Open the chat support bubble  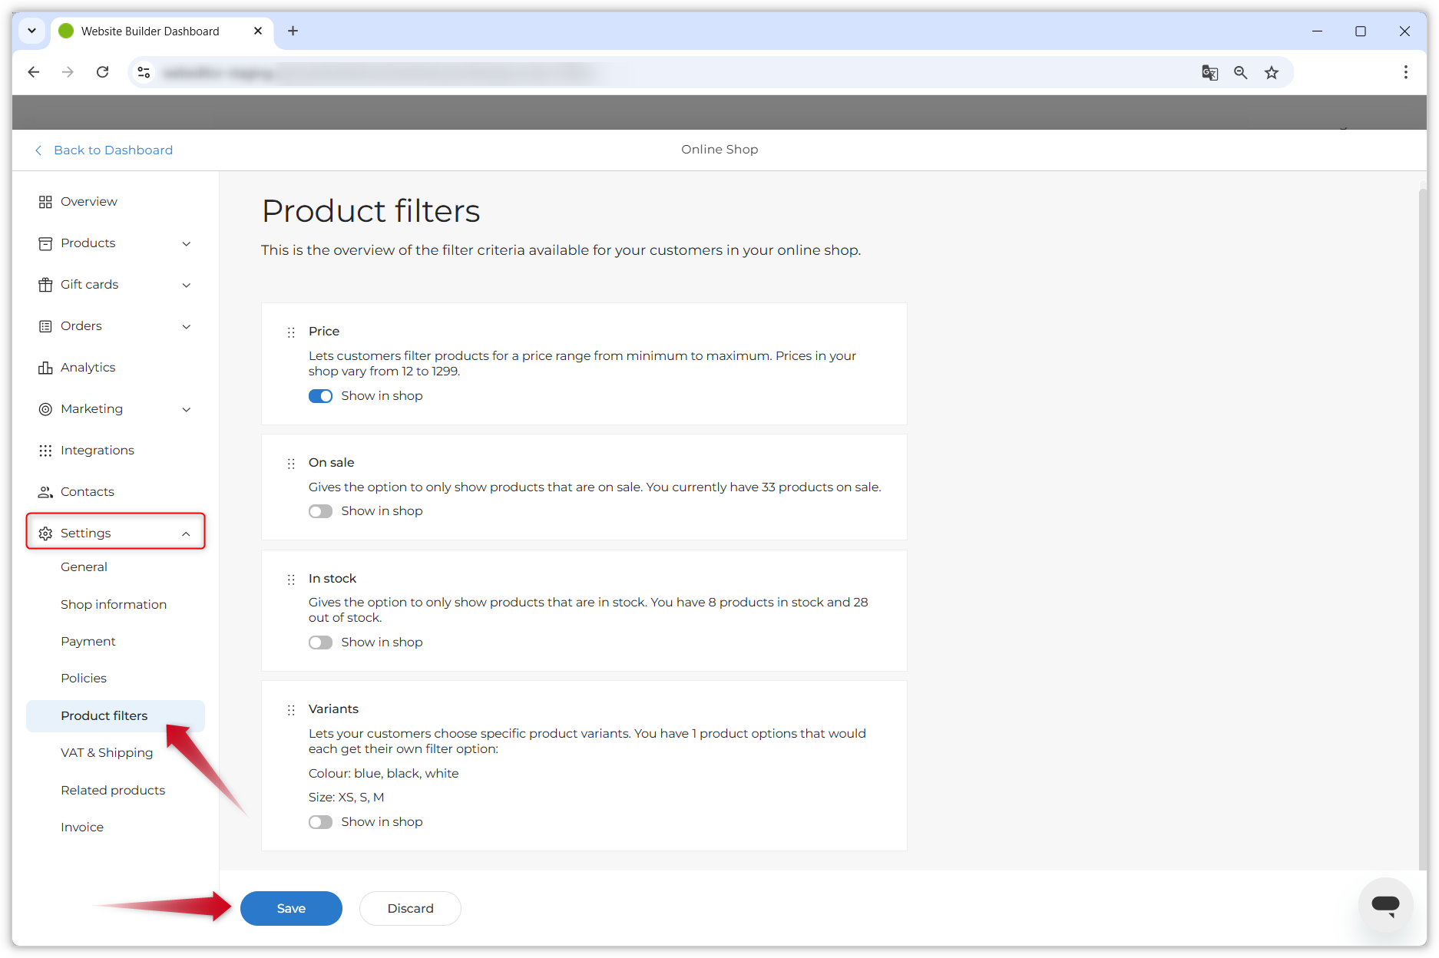pos(1385,905)
